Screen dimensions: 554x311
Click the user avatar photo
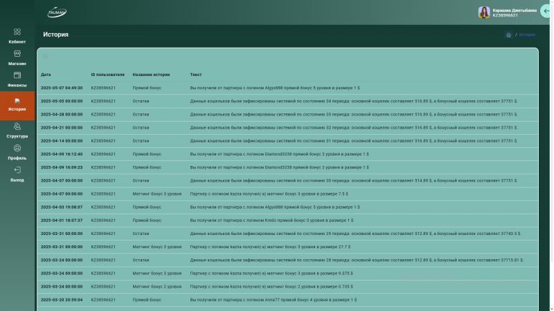coord(484,12)
